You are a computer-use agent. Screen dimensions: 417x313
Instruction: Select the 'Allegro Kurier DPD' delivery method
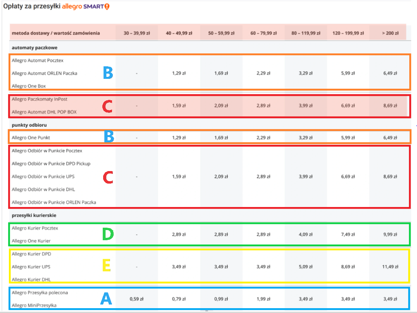pos(32,254)
